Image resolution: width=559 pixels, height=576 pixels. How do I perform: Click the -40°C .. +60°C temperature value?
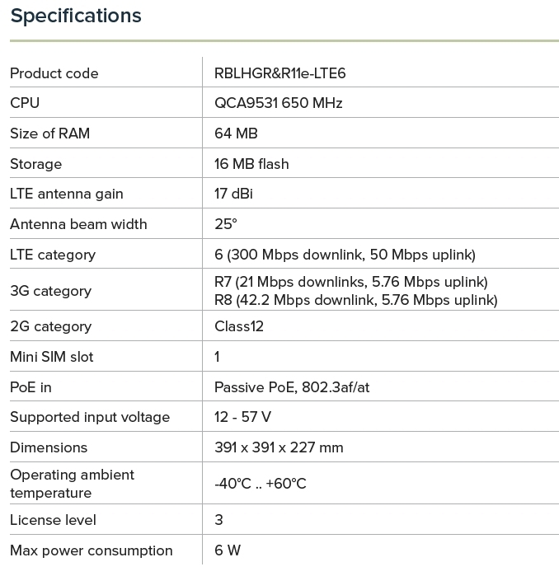261,484
